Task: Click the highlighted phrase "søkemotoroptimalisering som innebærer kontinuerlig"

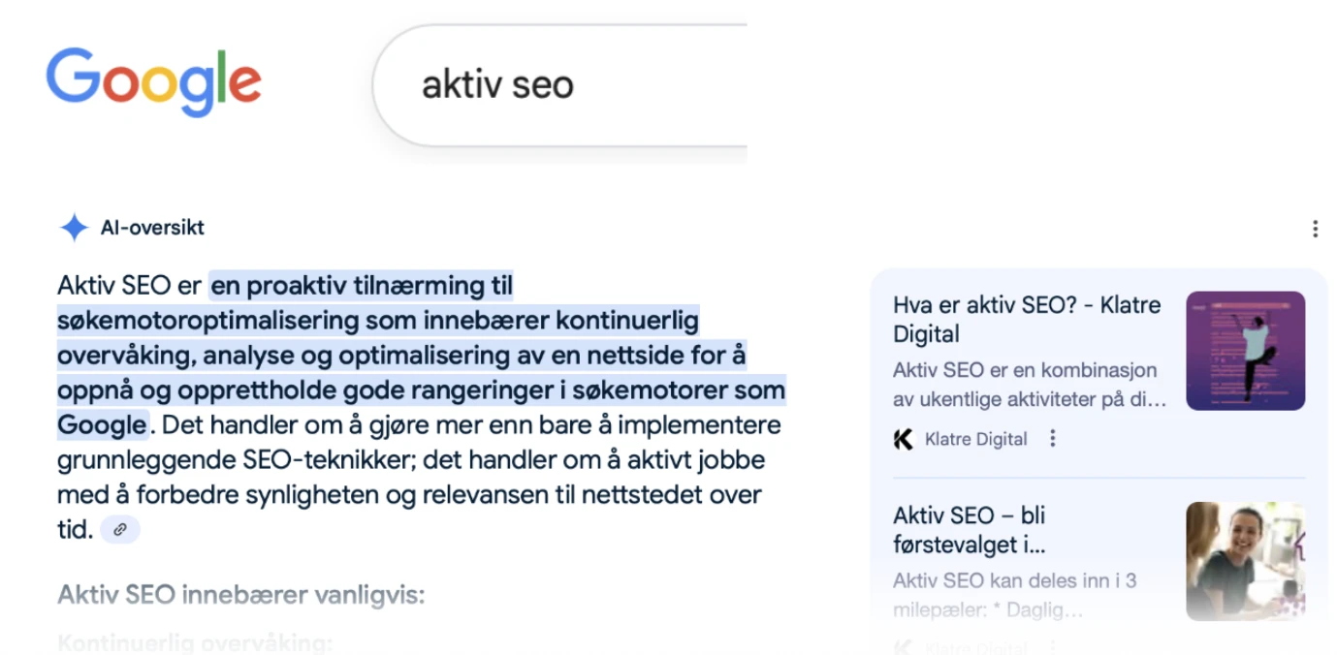Action: pos(377,321)
